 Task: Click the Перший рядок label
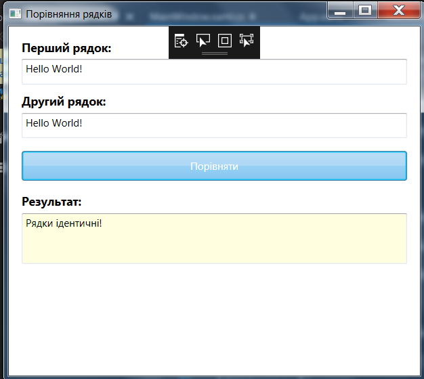[66, 48]
